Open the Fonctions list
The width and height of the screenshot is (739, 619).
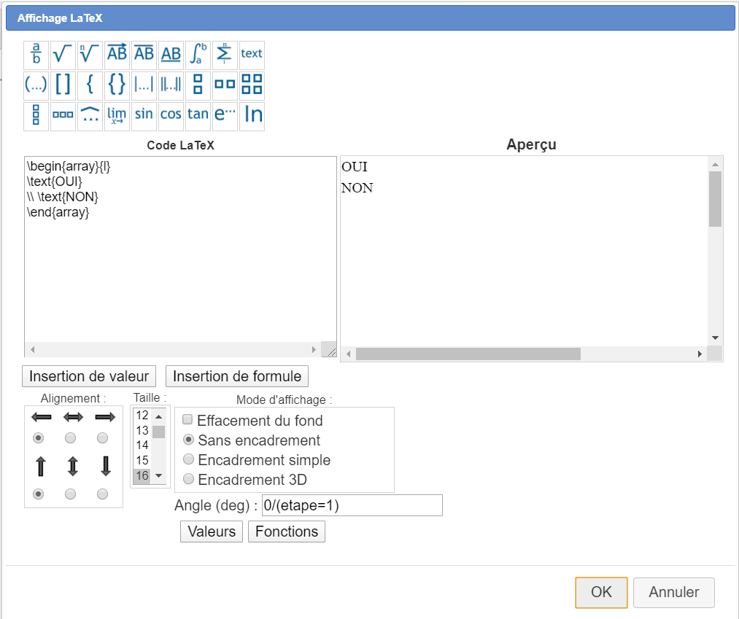[286, 532]
